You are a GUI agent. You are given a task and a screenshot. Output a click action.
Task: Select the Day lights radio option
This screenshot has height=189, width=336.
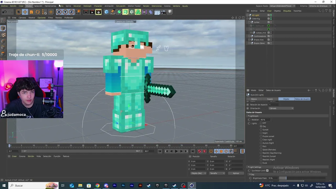point(261,126)
